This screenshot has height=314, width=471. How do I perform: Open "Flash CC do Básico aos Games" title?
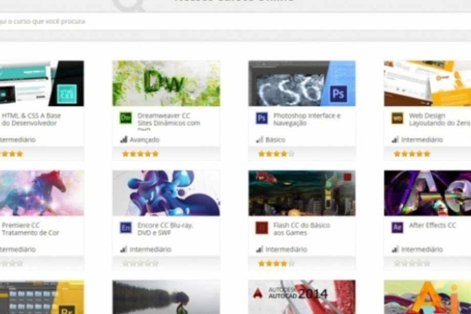pyautogui.click(x=302, y=229)
